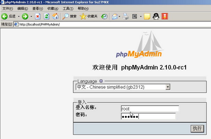
Task: Click the History clock icon
Action: coord(104,16)
